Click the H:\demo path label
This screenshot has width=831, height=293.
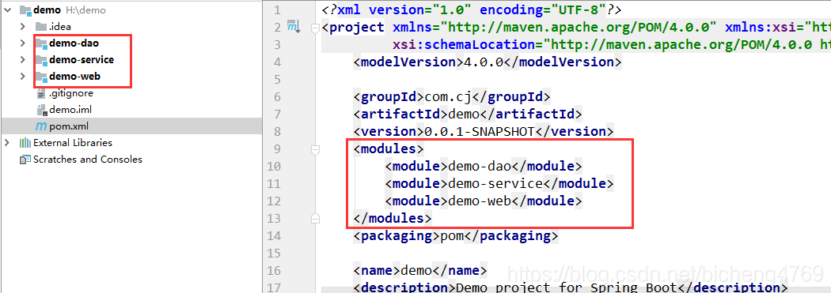click(x=85, y=10)
